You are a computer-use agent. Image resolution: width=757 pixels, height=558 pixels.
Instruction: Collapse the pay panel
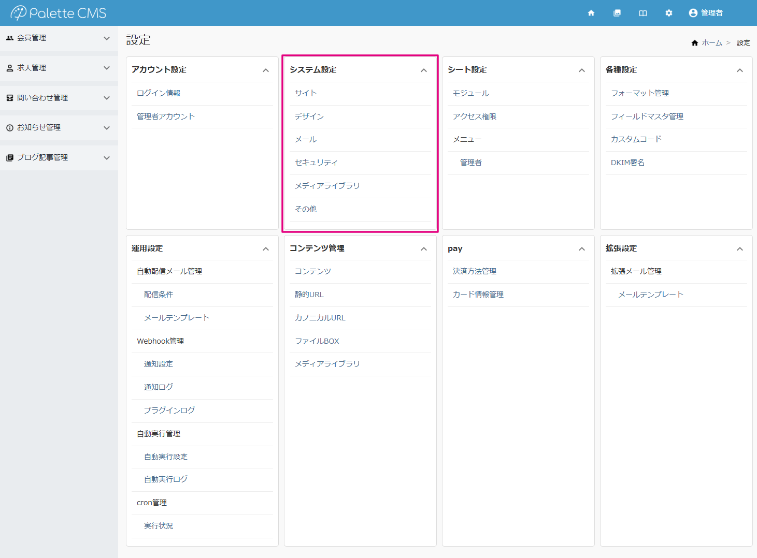tap(582, 249)
